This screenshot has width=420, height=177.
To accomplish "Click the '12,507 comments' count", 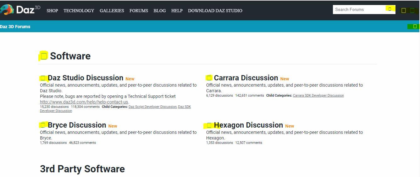I will click(249, 143).
